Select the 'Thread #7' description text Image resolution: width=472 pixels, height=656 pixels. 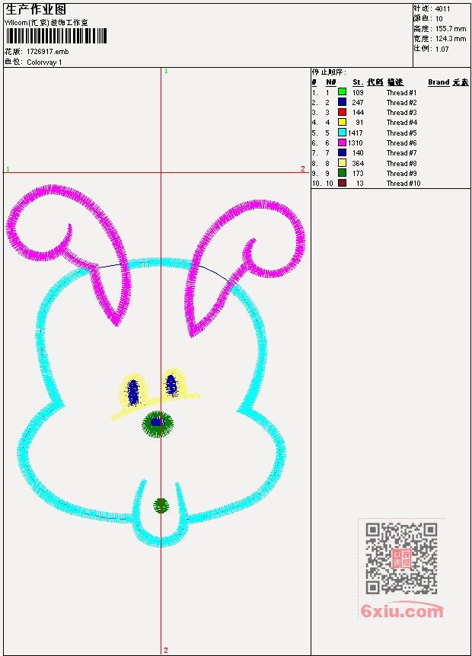click(x=401, y=153)
